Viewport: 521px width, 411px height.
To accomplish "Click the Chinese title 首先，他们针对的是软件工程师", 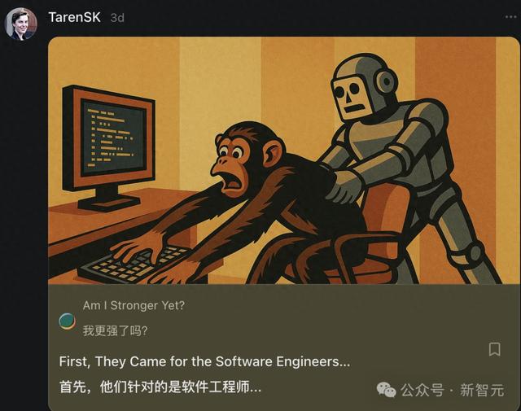I will pos(160,387).
